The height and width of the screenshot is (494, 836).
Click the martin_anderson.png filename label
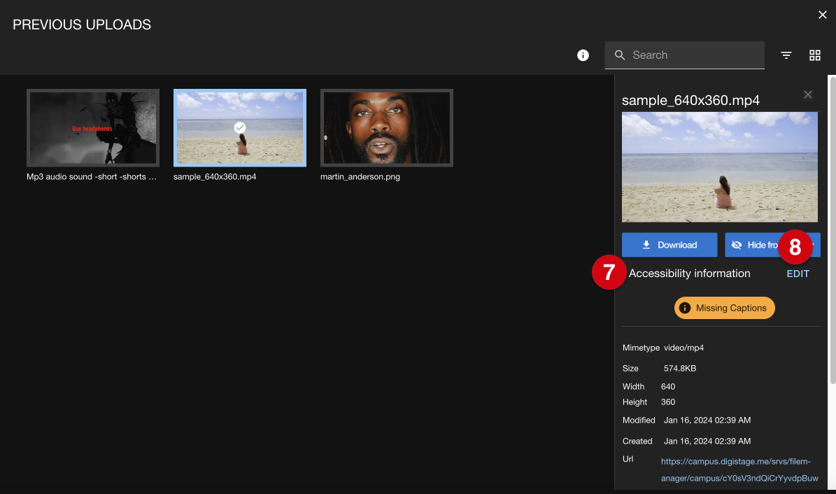360,177
